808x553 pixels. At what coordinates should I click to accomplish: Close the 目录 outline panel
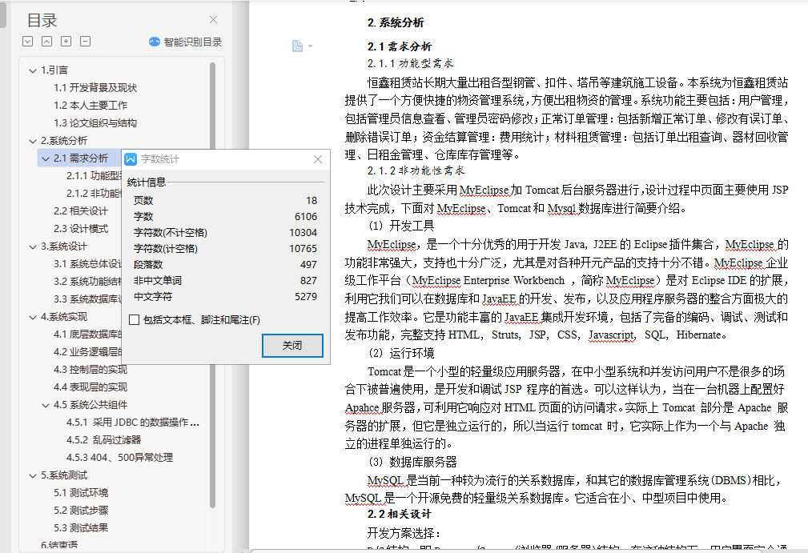(x=213, y=19)
